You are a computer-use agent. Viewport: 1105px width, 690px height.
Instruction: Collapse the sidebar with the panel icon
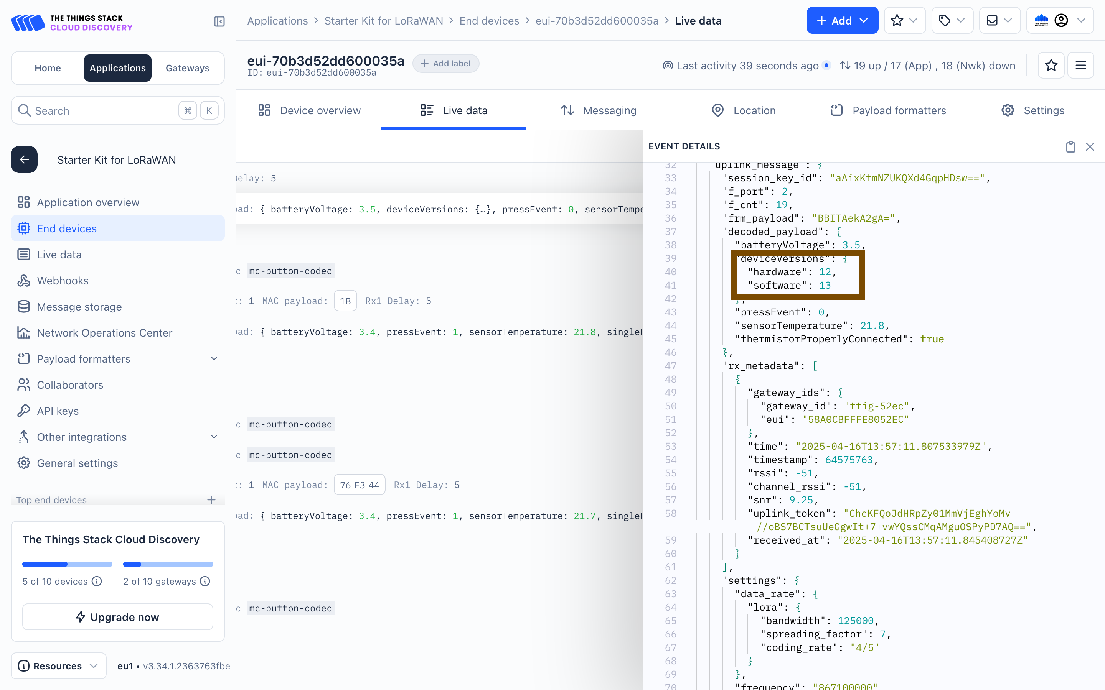click(219, 21)
